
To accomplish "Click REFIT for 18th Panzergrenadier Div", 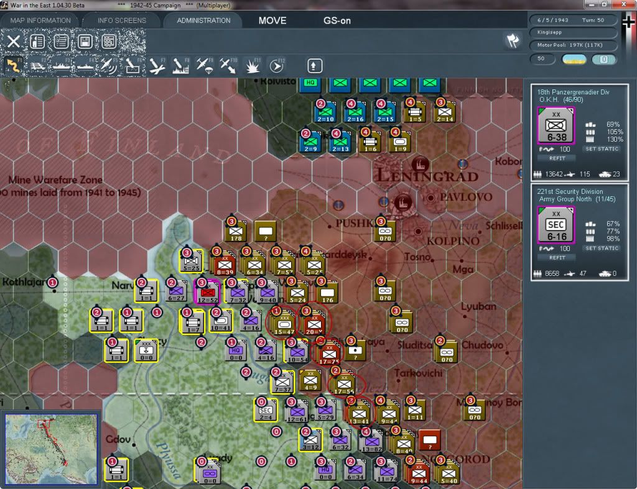I will click(x=557, y=158).
